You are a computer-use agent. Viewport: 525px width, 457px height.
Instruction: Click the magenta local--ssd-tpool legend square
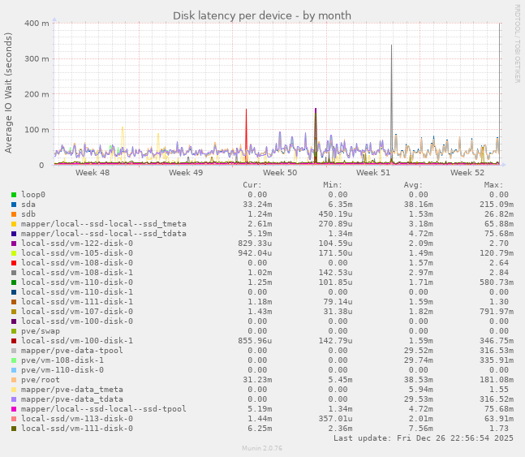(14, 409)
